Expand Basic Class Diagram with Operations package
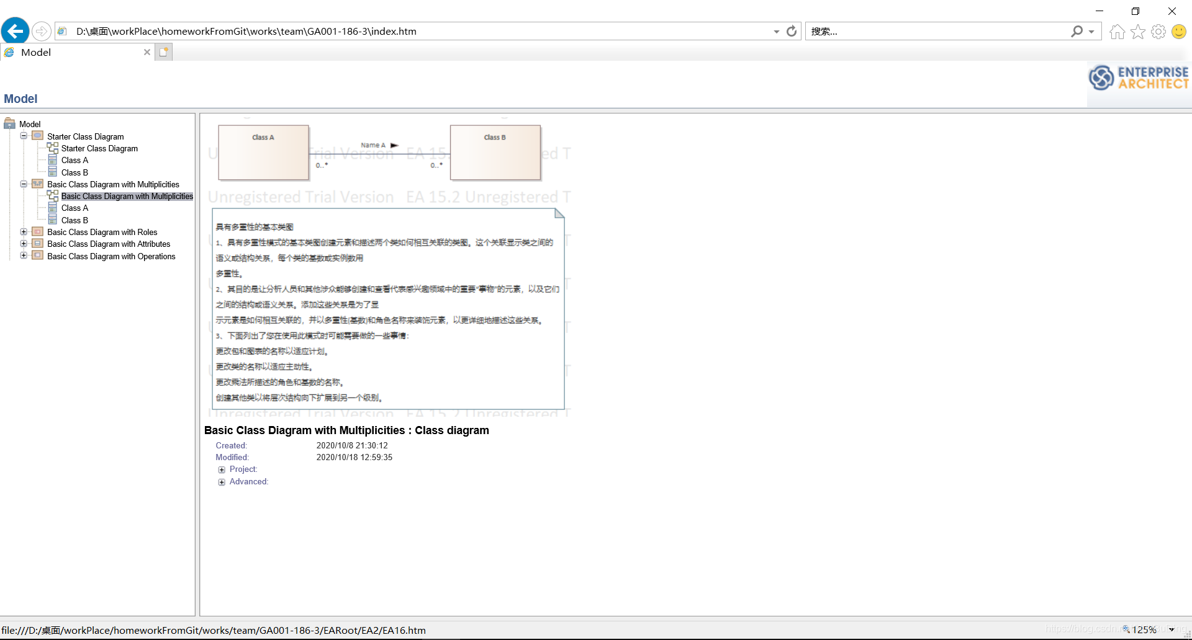The height and width of the screenshot is (640, 1192). (x=24, y=256)
